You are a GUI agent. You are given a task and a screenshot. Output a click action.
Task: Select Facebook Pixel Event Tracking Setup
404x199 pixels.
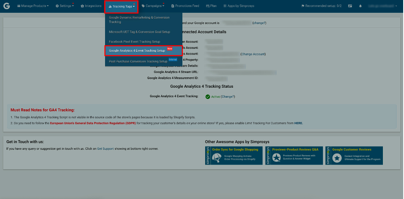(143, 42)
